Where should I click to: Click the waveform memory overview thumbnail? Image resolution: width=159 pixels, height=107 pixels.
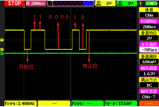point(70,3)
